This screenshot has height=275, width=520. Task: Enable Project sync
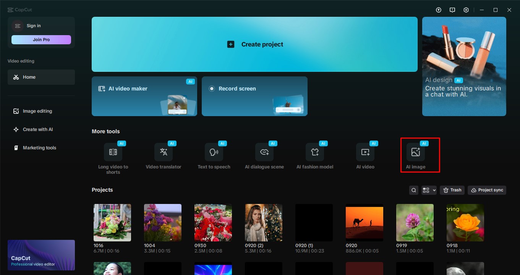click(487, 190)
